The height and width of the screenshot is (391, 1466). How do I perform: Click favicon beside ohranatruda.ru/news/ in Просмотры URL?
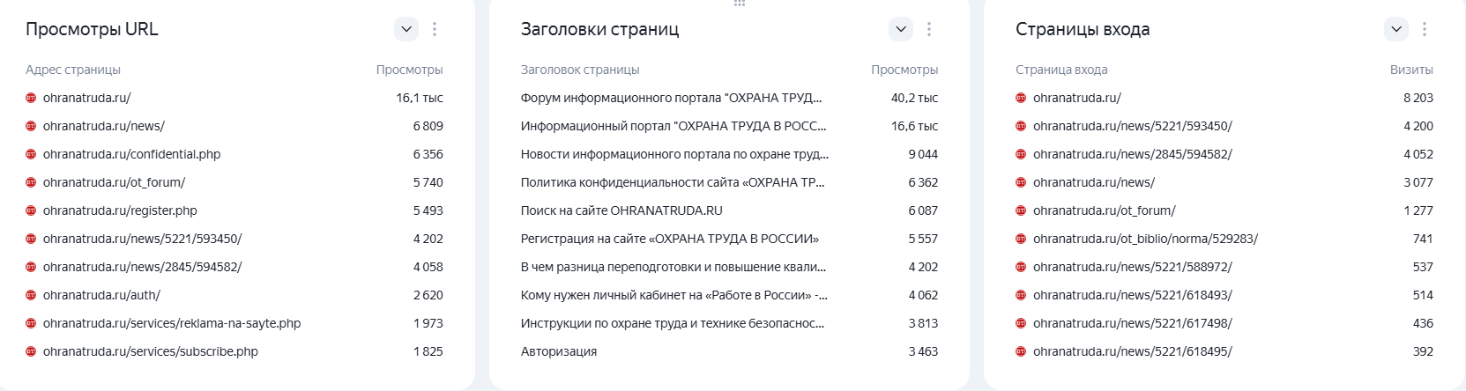[31, 126]
